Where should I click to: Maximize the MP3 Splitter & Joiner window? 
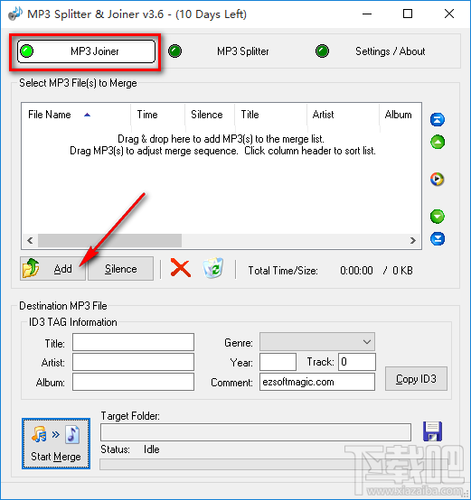(408, 14)
